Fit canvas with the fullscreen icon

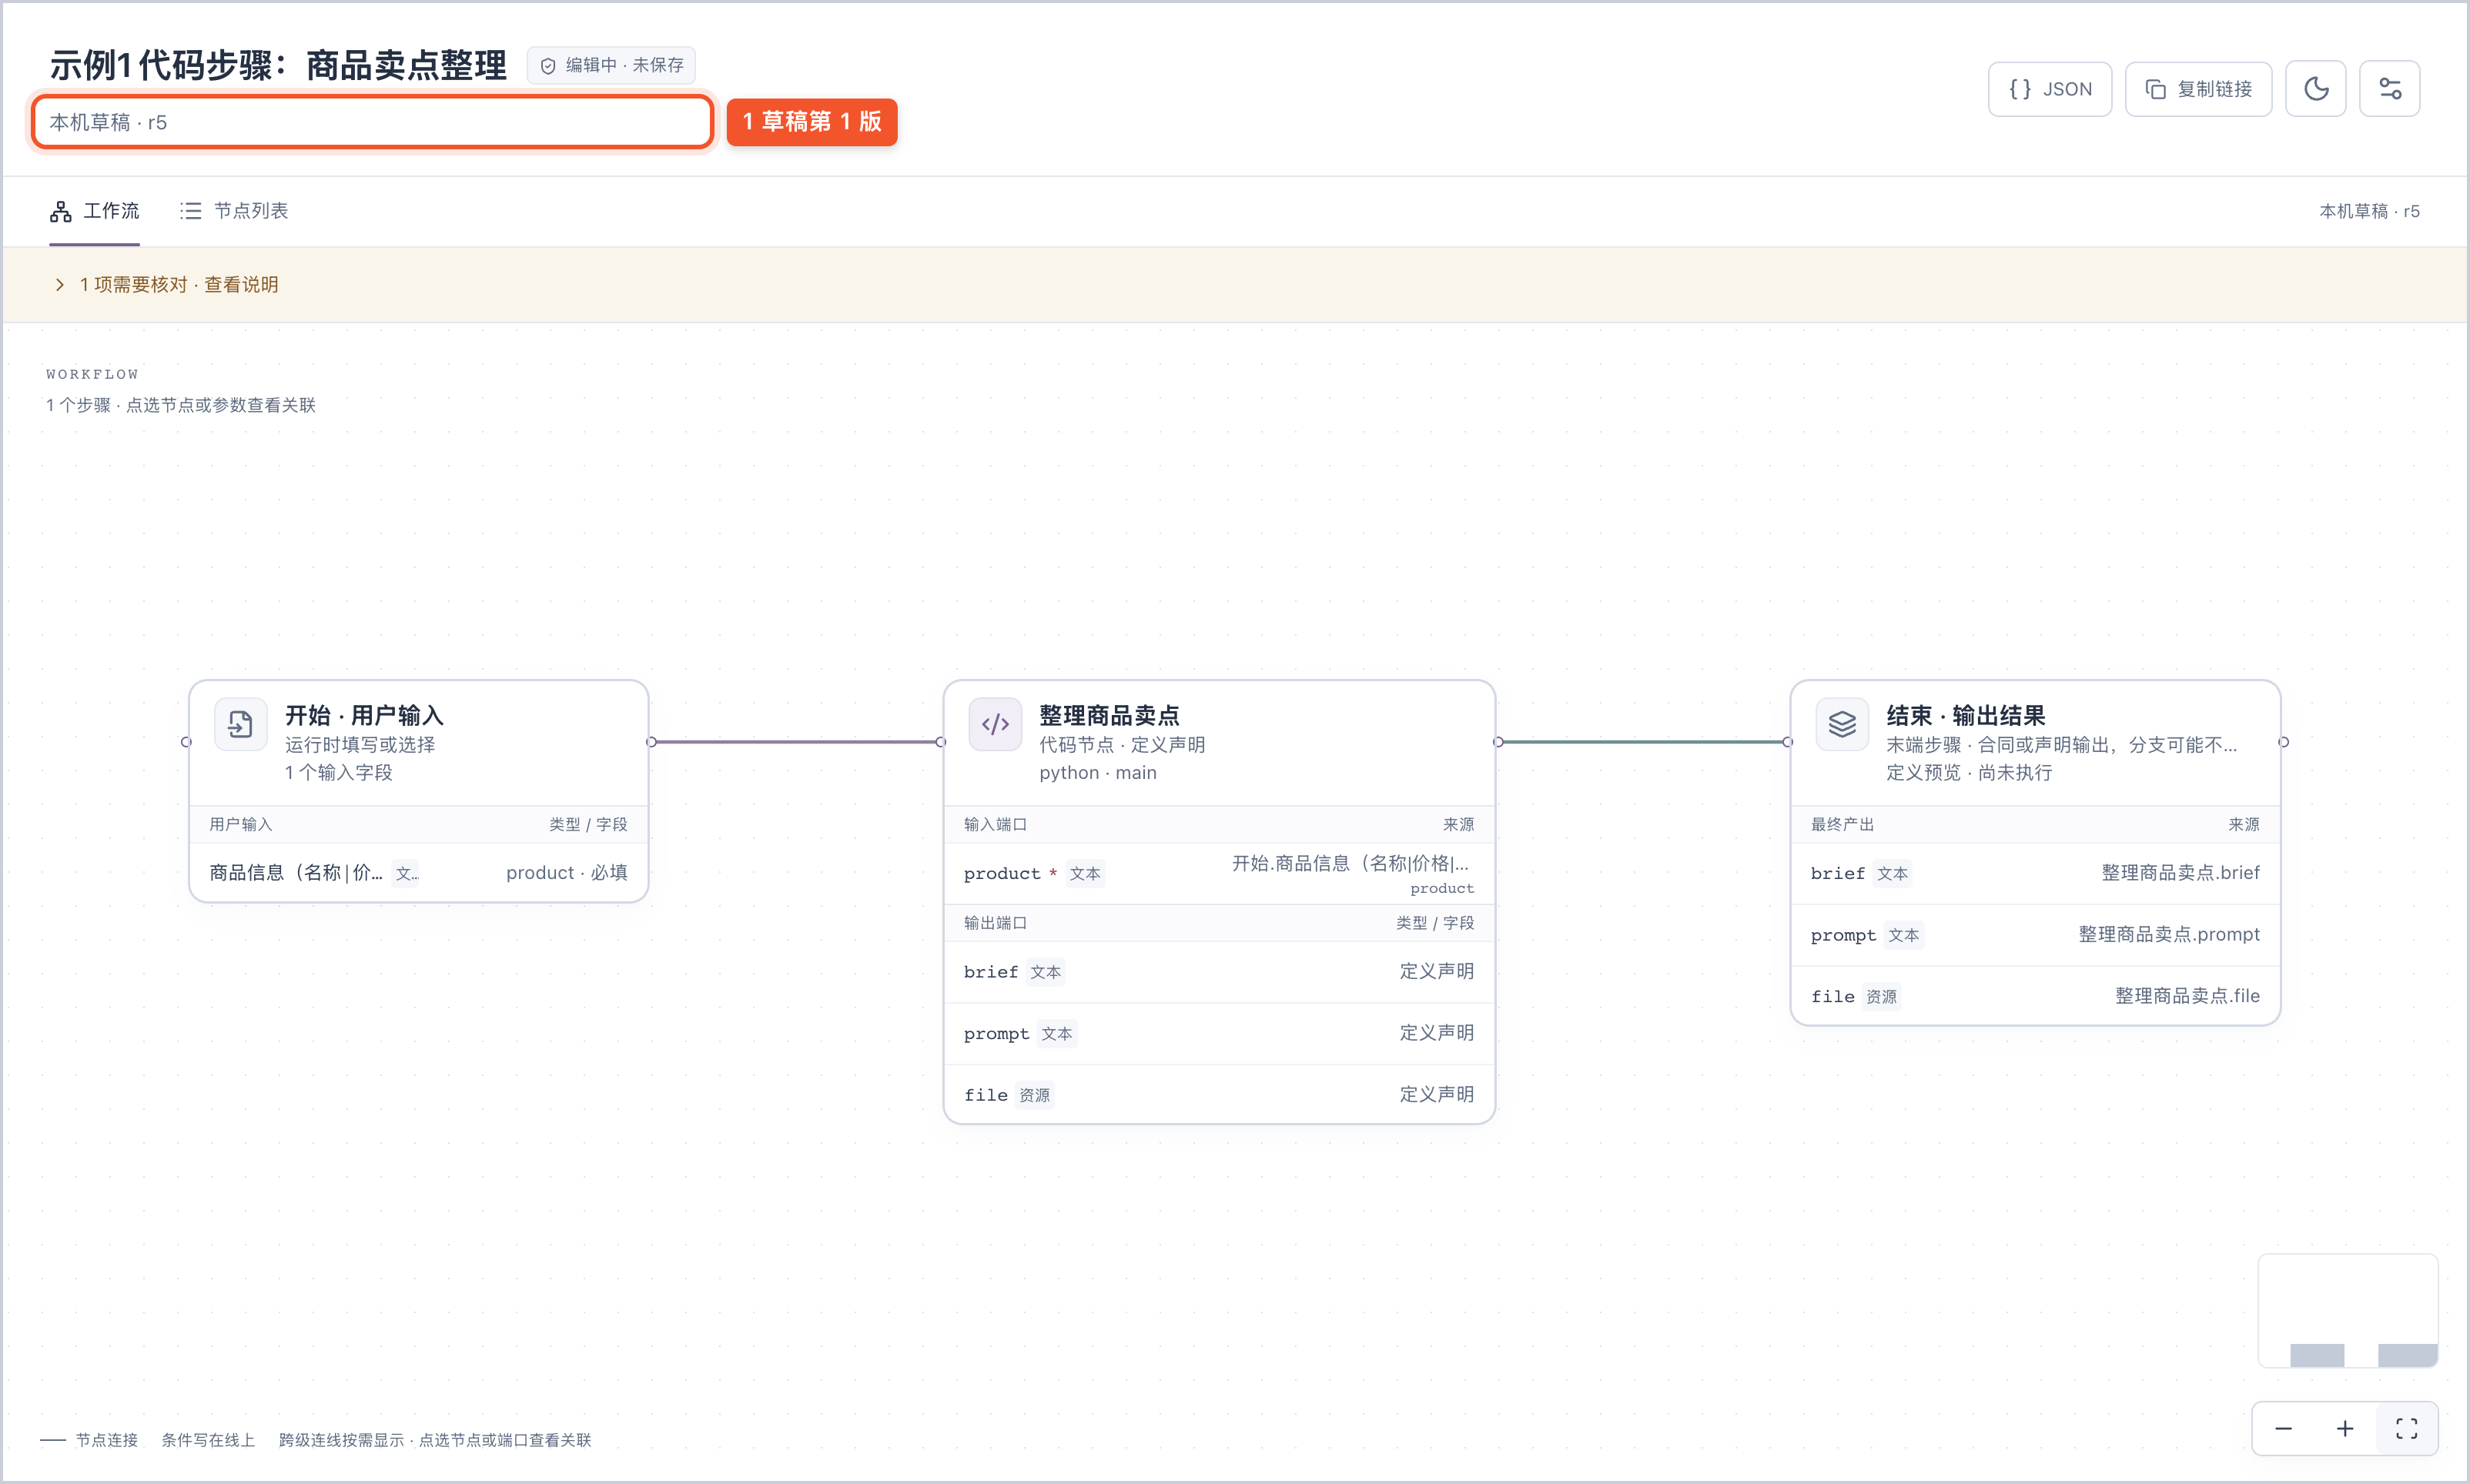pyautogui.click(x=2407, y=1429)
